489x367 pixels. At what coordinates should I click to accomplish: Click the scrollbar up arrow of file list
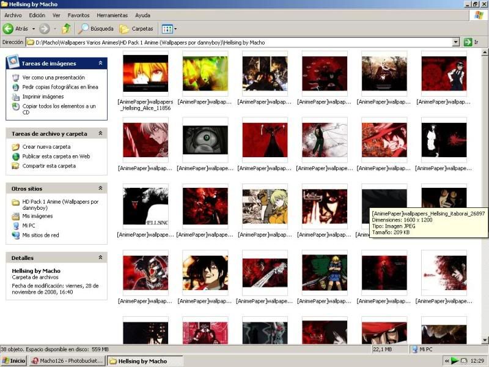485,52
